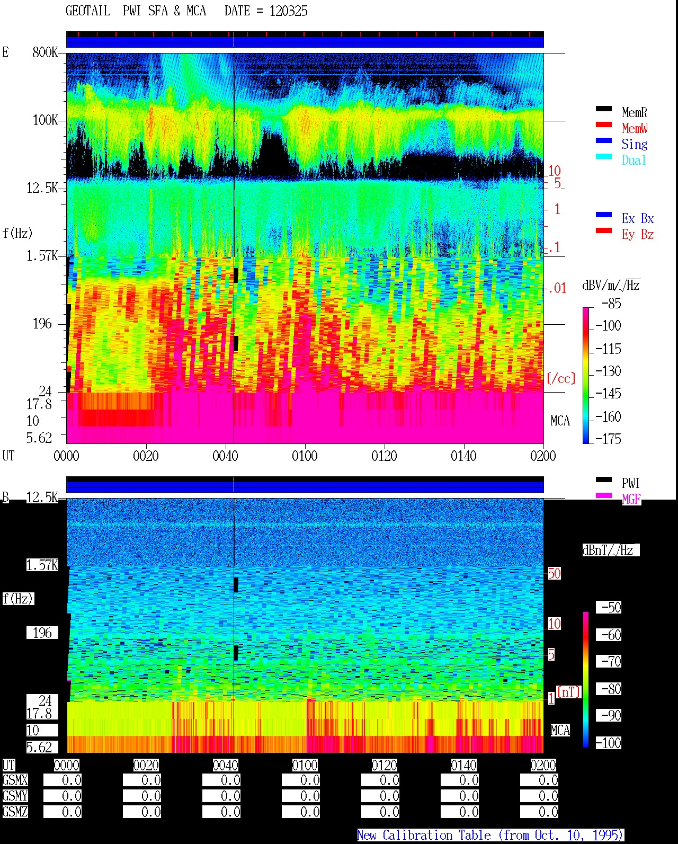Select the Ex Bx legend label
Image resolution: width=678 pixels, height=844 pixels.
[638, 218]
